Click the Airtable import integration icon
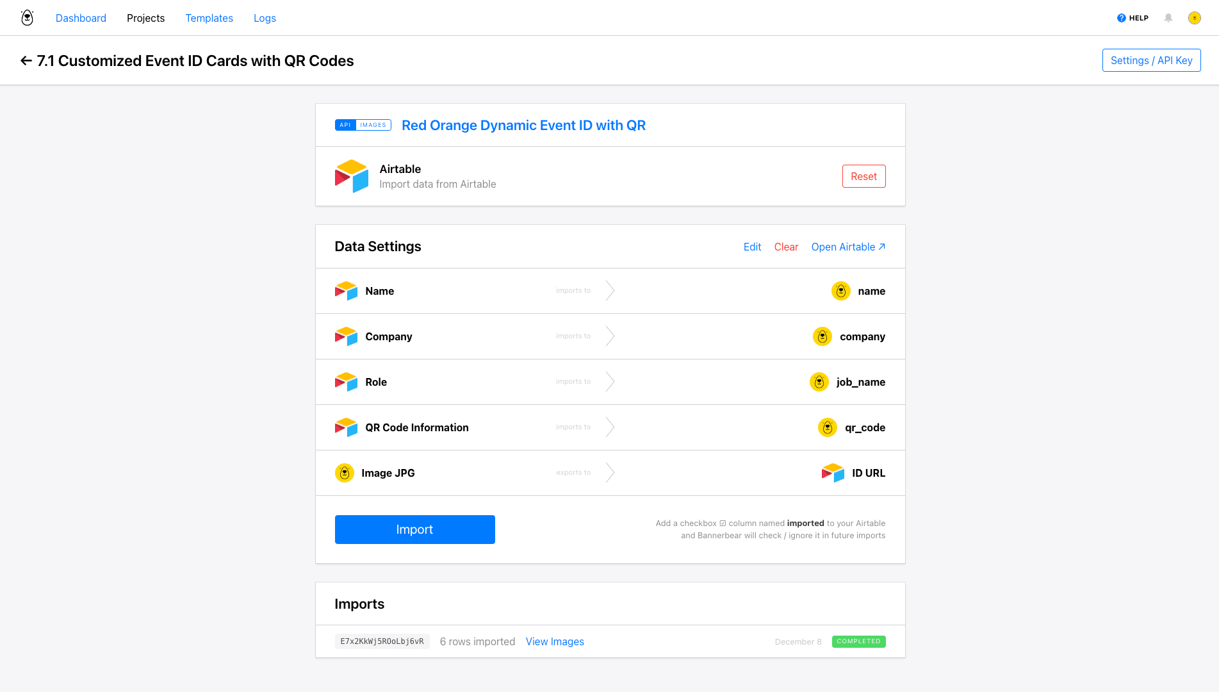The image size is (1219, 692). tap(351, 176)
